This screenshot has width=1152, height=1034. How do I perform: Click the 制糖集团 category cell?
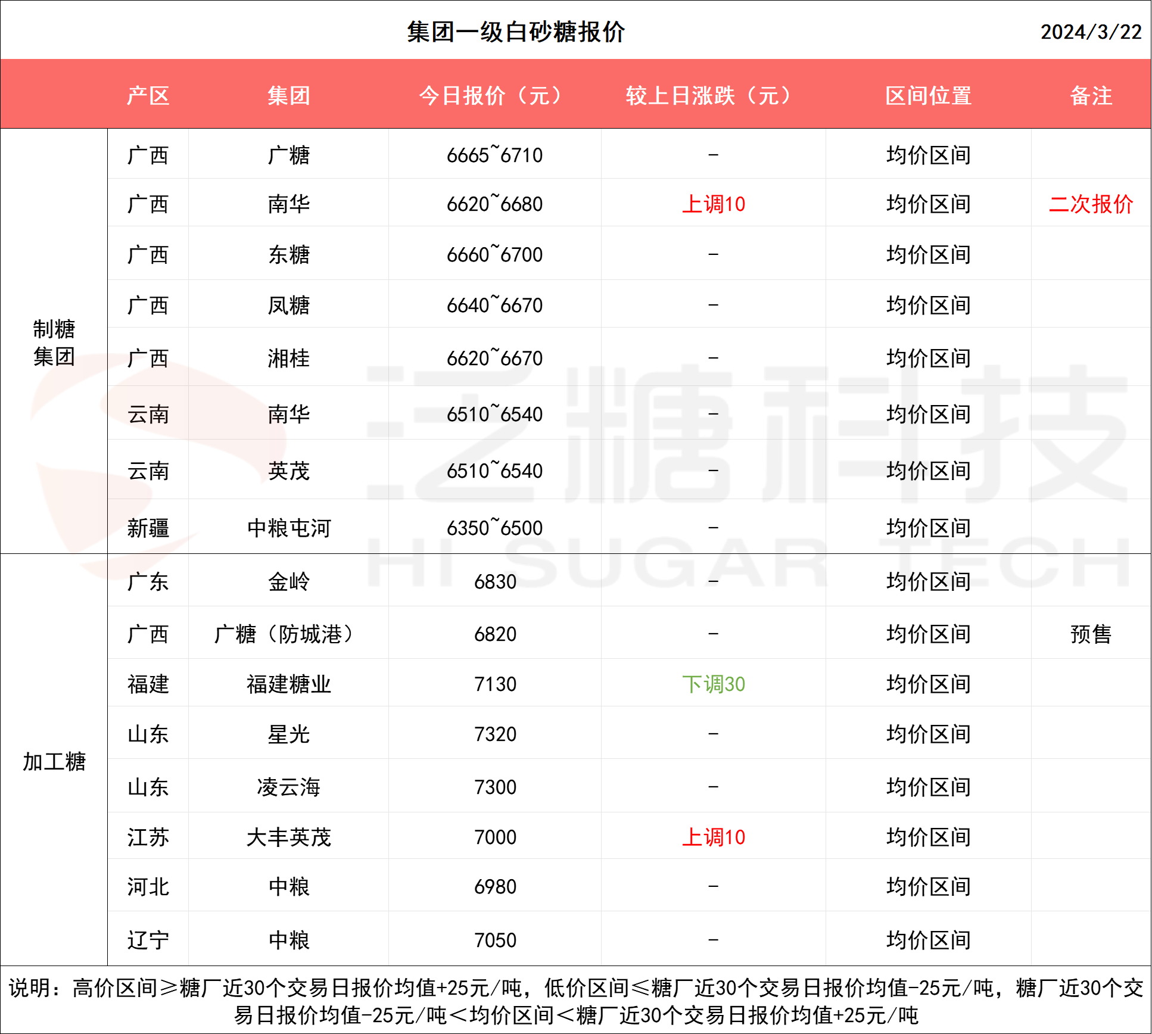click(x=54, y=342)
